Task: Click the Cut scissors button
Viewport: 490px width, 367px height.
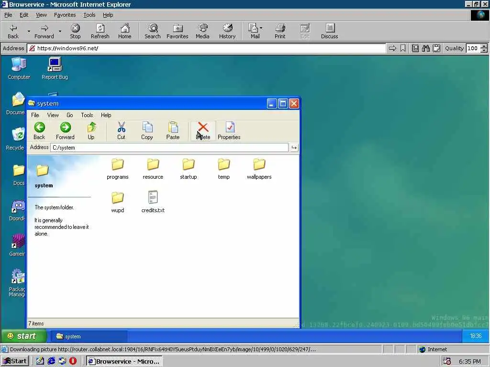Action: point(121,131)
